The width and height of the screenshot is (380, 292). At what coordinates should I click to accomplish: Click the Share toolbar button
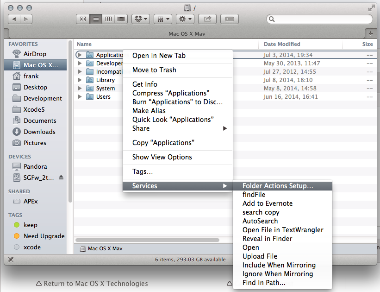tap(207, 19)
